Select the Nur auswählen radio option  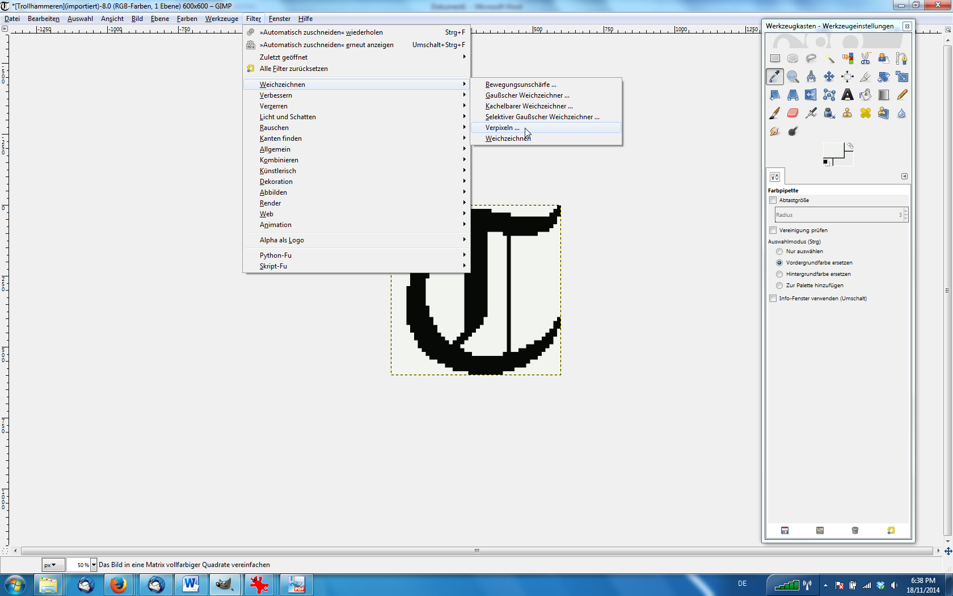click(x=779, y=251)
